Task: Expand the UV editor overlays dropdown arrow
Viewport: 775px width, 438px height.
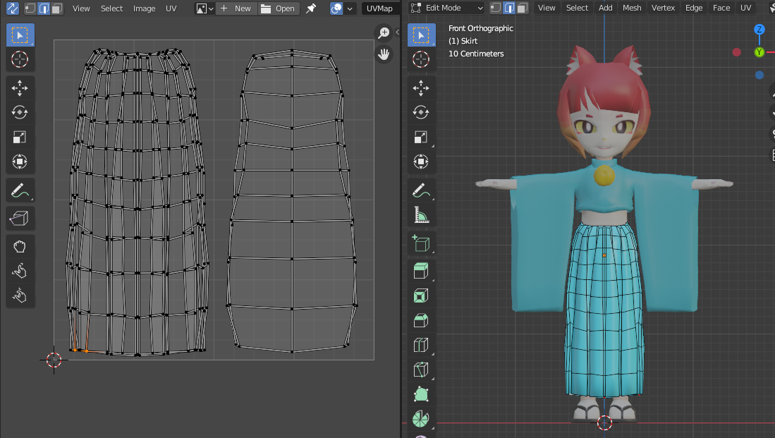Action: [350, 8]
